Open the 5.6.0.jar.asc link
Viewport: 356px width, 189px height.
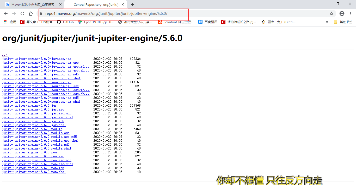pyautogui.click(x=33, y=109)
